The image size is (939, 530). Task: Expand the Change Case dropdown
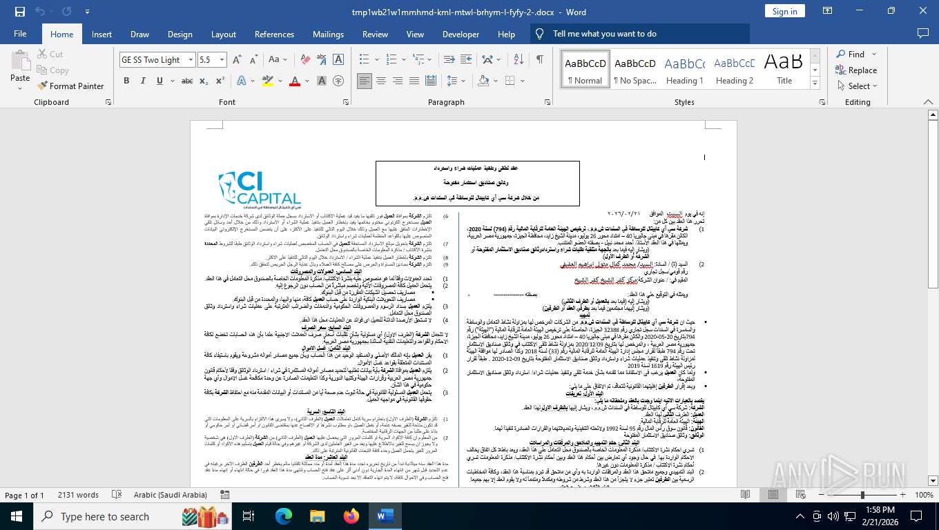point(287,60)
